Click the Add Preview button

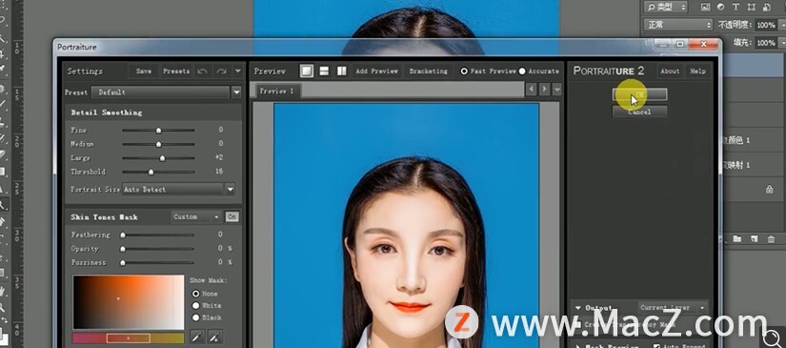377,72
